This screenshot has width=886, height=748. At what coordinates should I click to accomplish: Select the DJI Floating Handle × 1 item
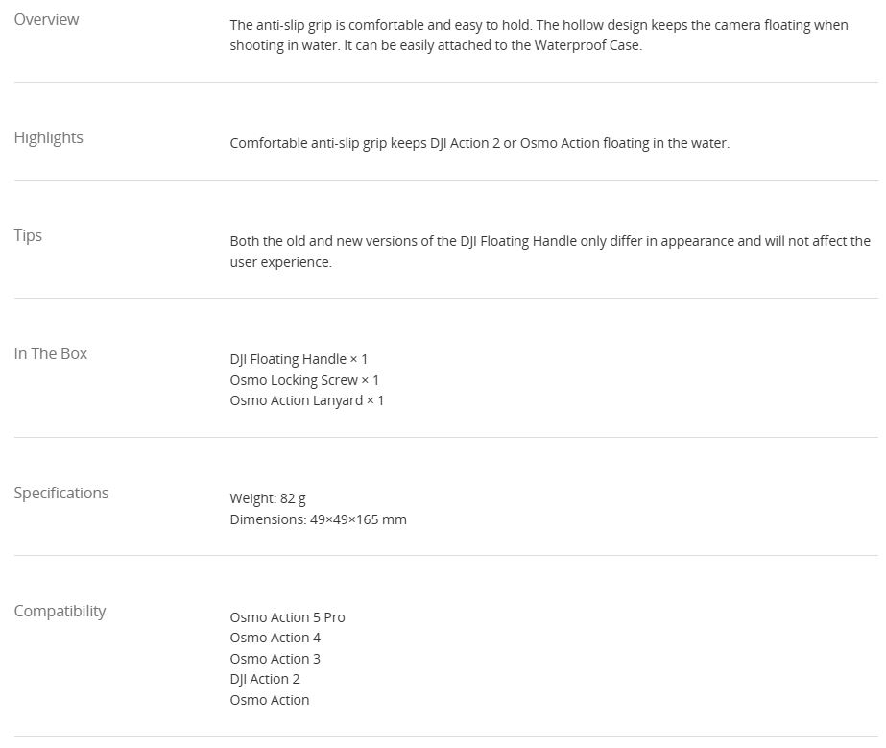(x=299, y=359)
